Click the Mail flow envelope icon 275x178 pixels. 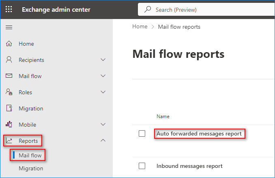(x=9, y=76)
